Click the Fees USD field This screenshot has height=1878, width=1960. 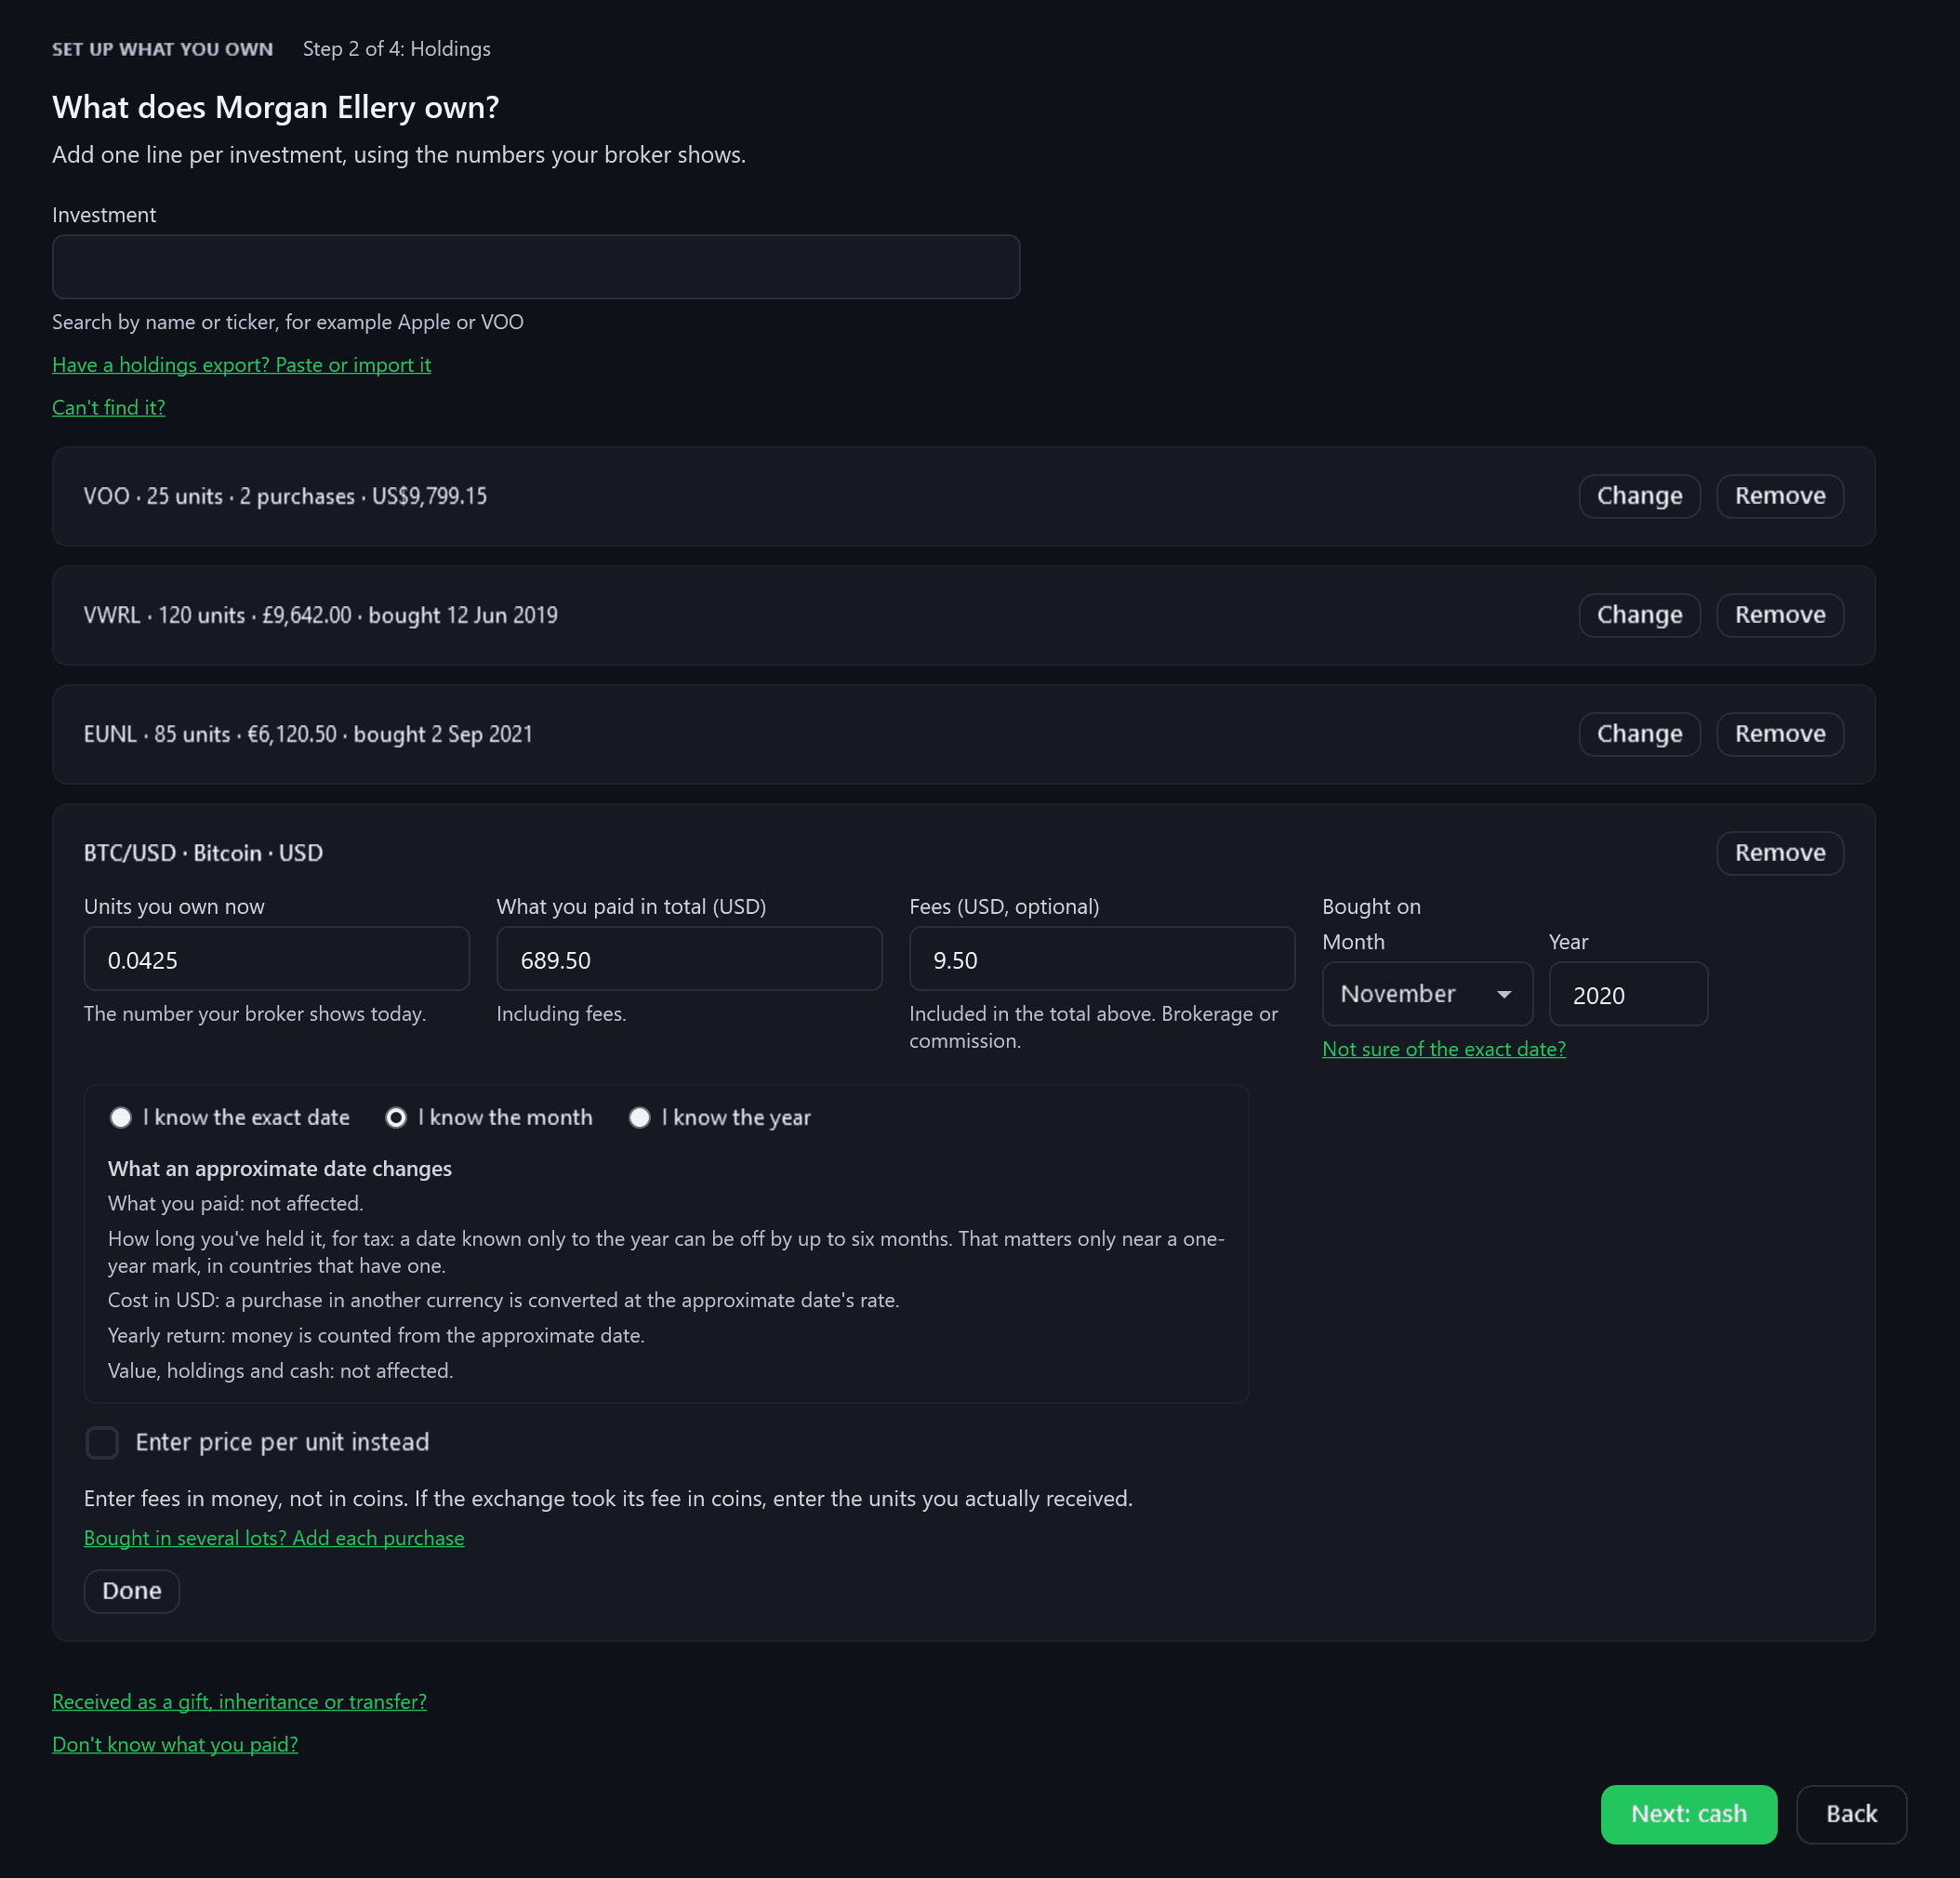(x=1102, y=958)
